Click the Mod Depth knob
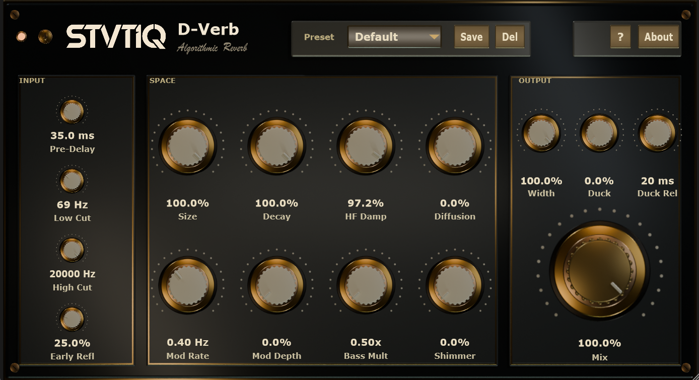The image size is (699, 380). [x=276, y=285]
